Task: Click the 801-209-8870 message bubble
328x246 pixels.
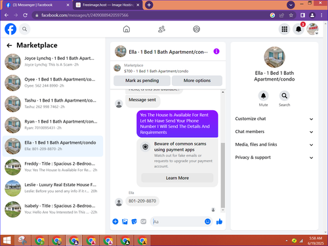Action: pyautogui.click(x=142, y=201)
